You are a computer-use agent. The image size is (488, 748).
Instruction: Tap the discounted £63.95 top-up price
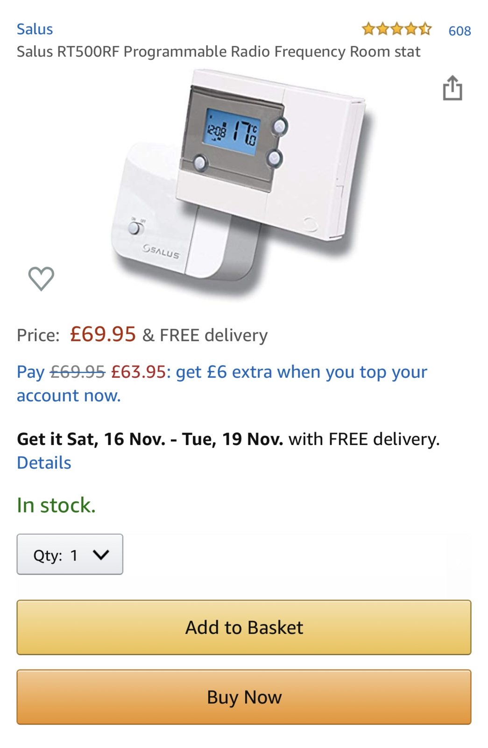(138, 372)
